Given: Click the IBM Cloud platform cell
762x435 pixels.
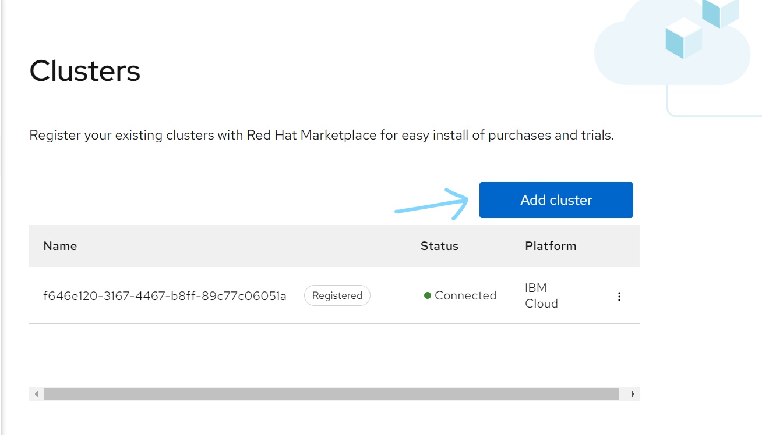Looking at the screenshot, I should click(541, 295).
